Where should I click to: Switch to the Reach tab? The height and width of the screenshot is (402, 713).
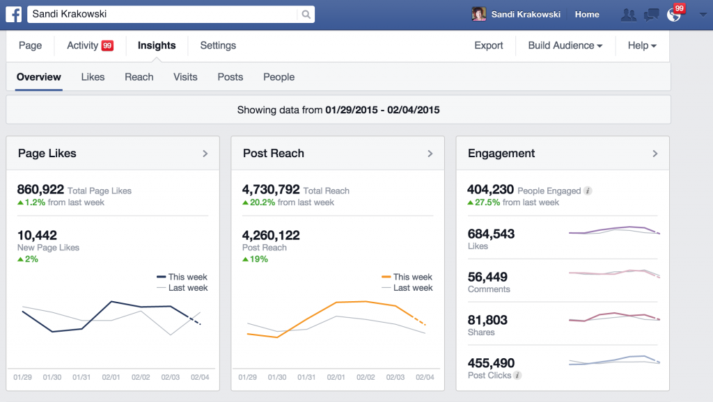(x=139, y=77)
